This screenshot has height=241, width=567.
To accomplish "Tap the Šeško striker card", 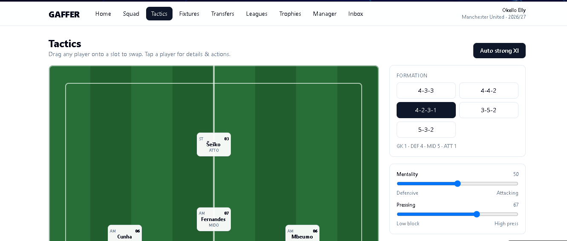I will click(x=214, y=145).
